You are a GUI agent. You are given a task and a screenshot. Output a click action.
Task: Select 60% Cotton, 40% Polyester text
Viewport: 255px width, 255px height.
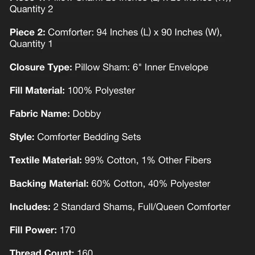pyautogui.click(x=151, y=184)
